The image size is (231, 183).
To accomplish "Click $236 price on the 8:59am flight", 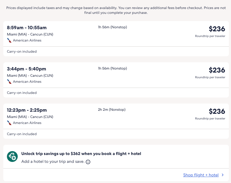I will [x=217, y=29].
